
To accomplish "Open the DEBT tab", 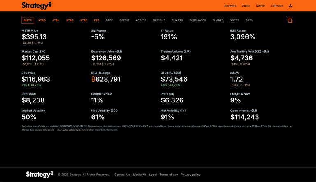I will (109, 20).
